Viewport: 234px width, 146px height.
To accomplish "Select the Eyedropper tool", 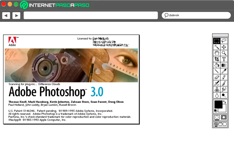I will pyautogui.click(x=224, y=71).
